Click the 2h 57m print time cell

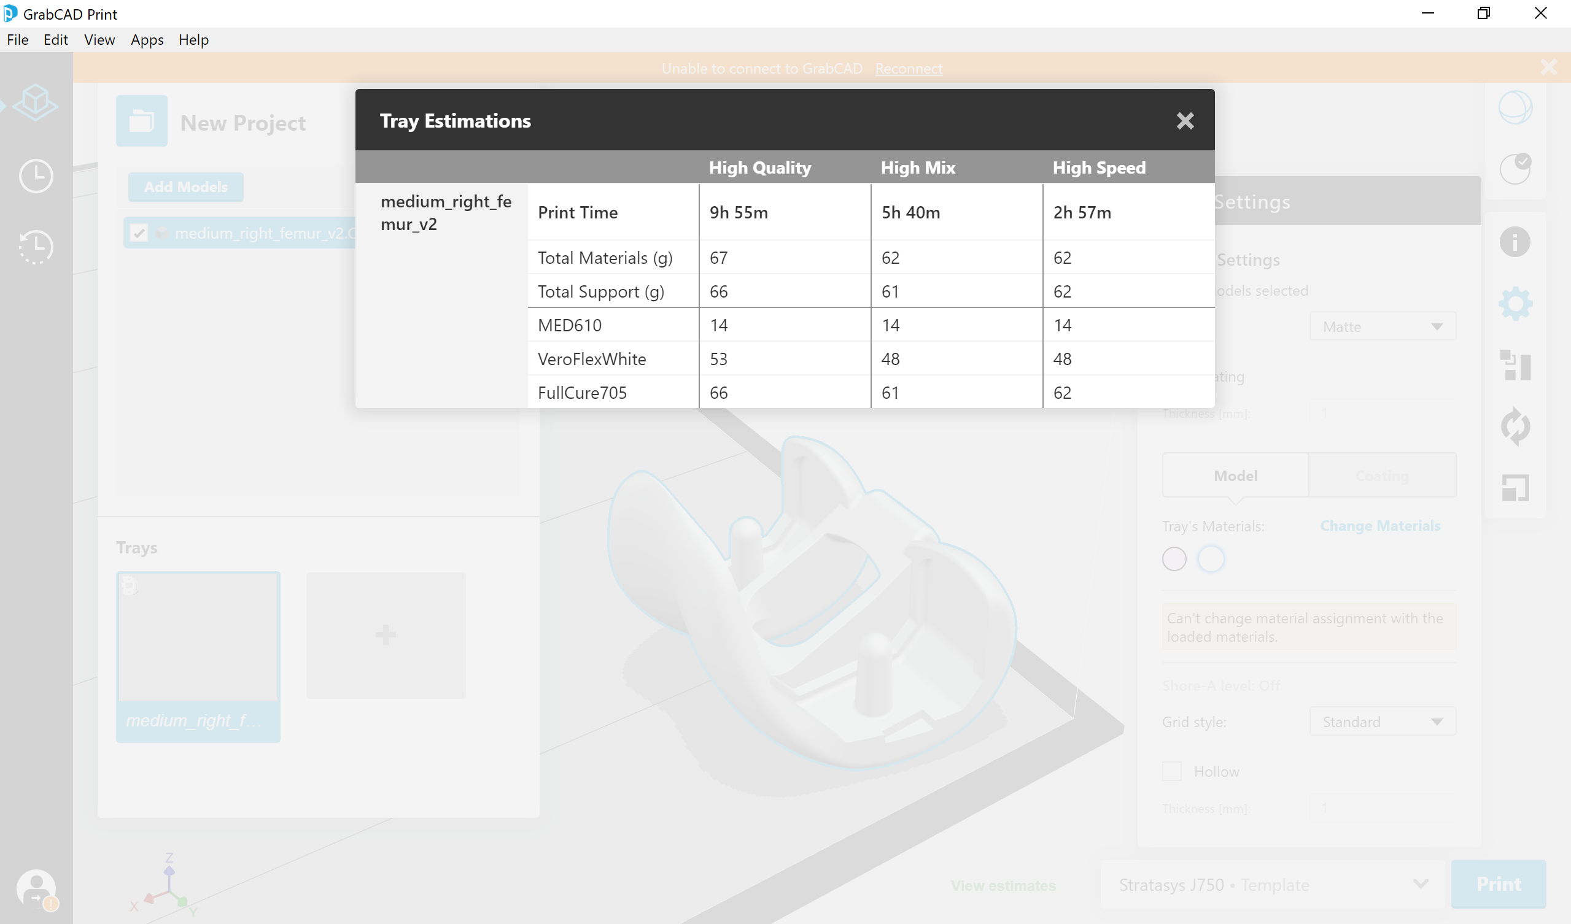tap(1129, 212)
